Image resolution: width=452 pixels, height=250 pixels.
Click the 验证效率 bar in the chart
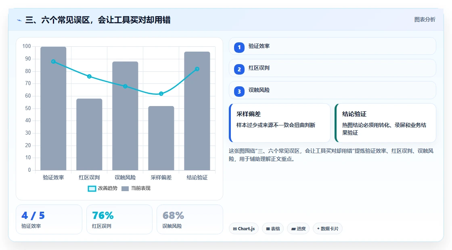coord(53,108)
